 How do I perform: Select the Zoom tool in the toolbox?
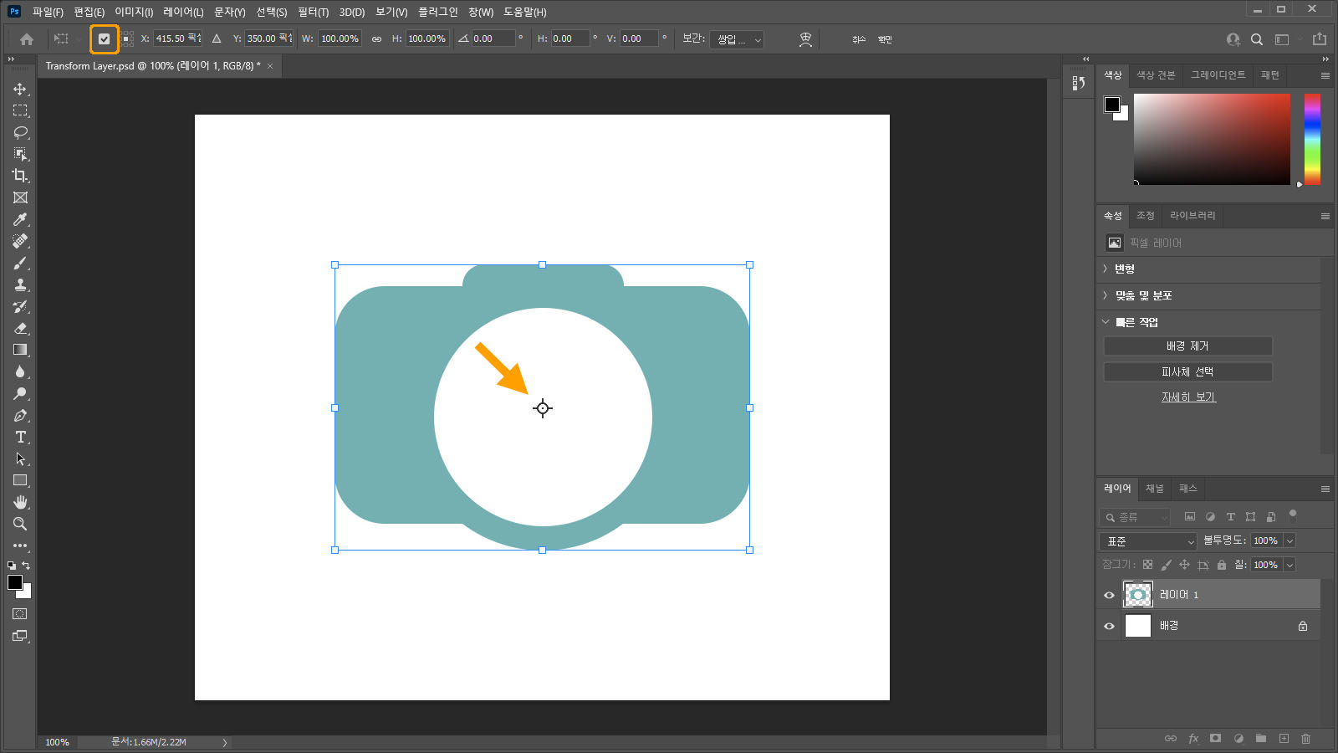[20, 524]
